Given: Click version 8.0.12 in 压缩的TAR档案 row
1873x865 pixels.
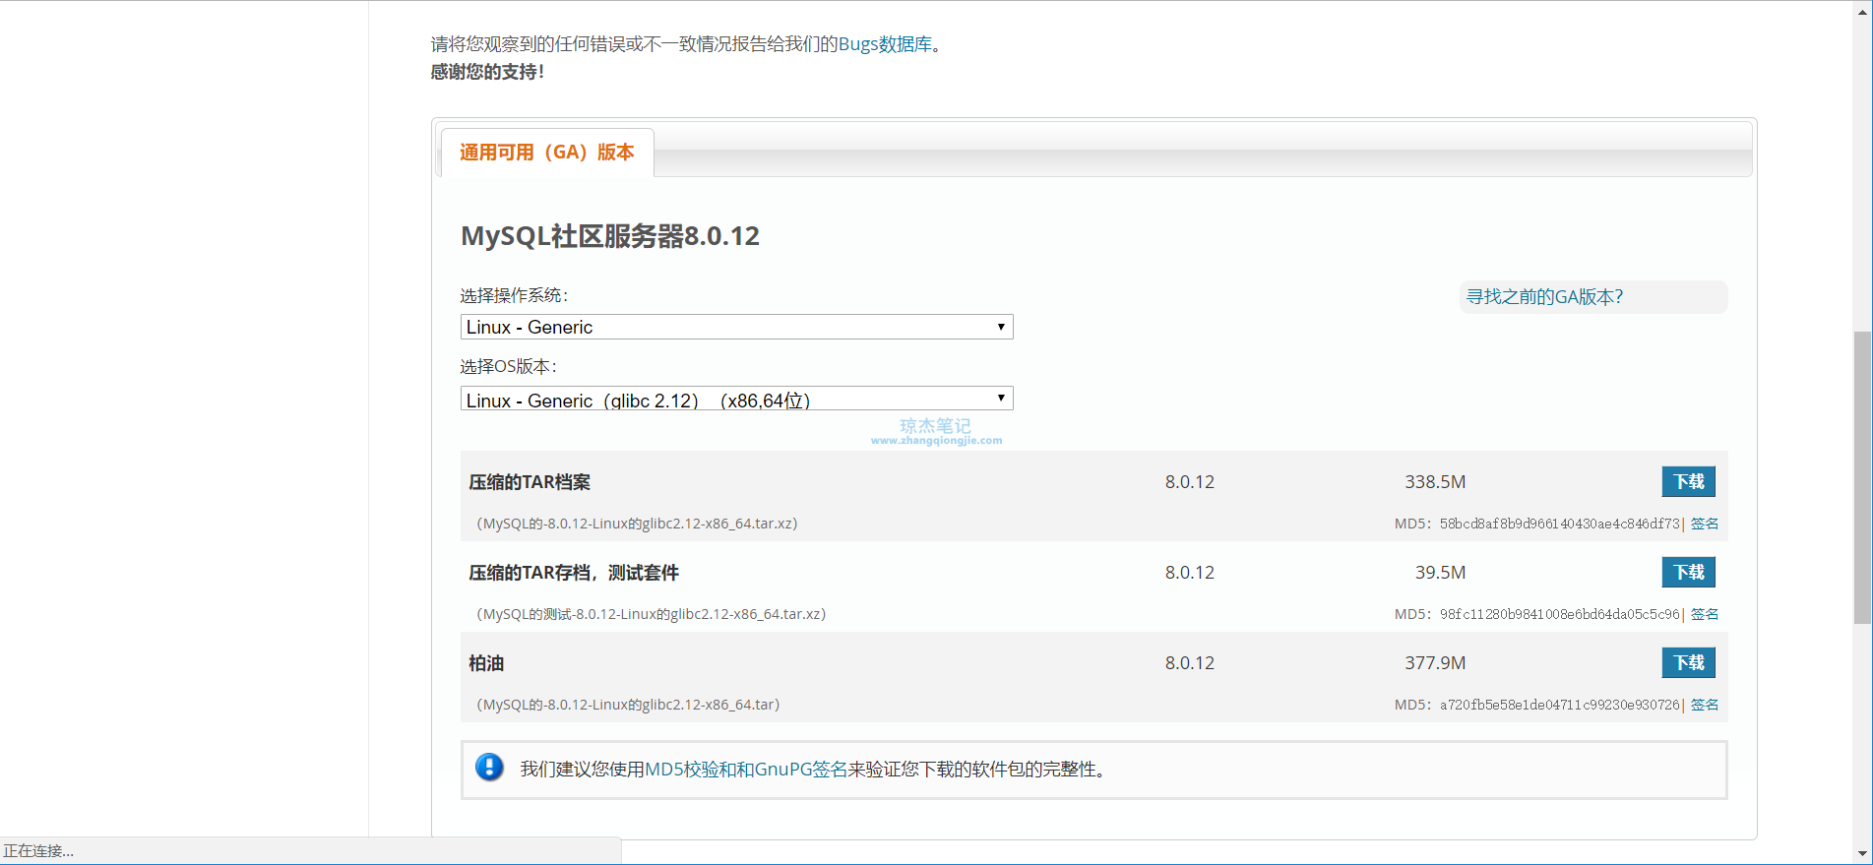Looking at the screenshot, I should point(1190,482).
